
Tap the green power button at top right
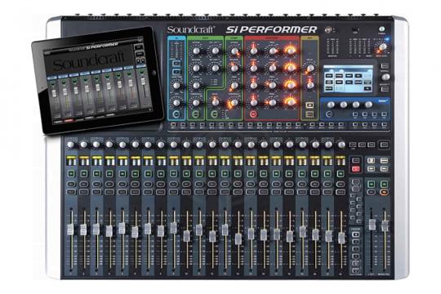(x=381, y=29)
